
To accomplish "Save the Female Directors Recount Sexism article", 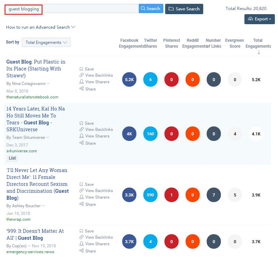I will click(87, 184).
